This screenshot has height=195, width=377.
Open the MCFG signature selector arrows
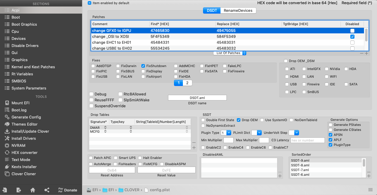tap(105, 131)
